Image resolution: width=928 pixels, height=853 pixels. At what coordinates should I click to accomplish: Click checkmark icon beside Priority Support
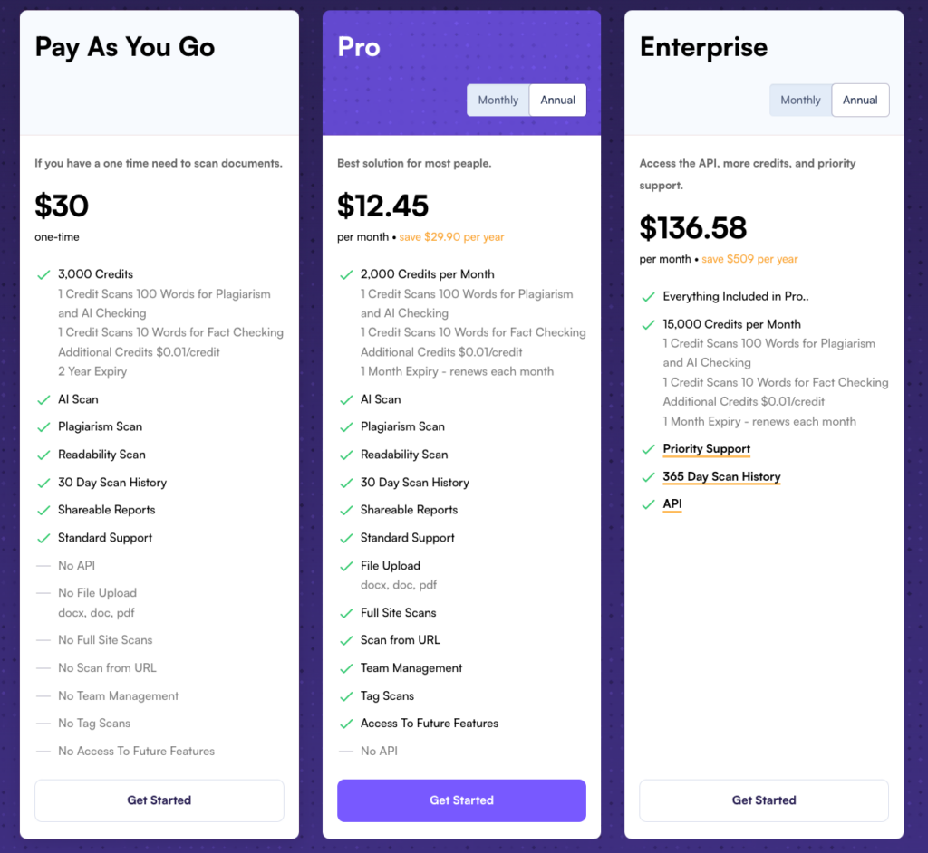(648, 449)
